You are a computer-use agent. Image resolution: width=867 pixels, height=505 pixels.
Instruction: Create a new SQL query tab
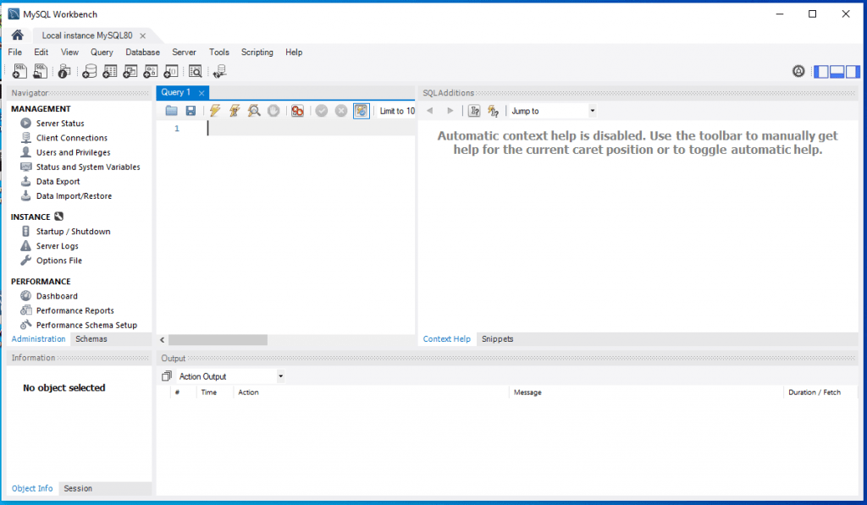tap(19, 70)
